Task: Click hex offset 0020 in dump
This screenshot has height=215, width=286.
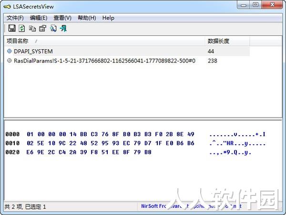Action: click(12, 152)
